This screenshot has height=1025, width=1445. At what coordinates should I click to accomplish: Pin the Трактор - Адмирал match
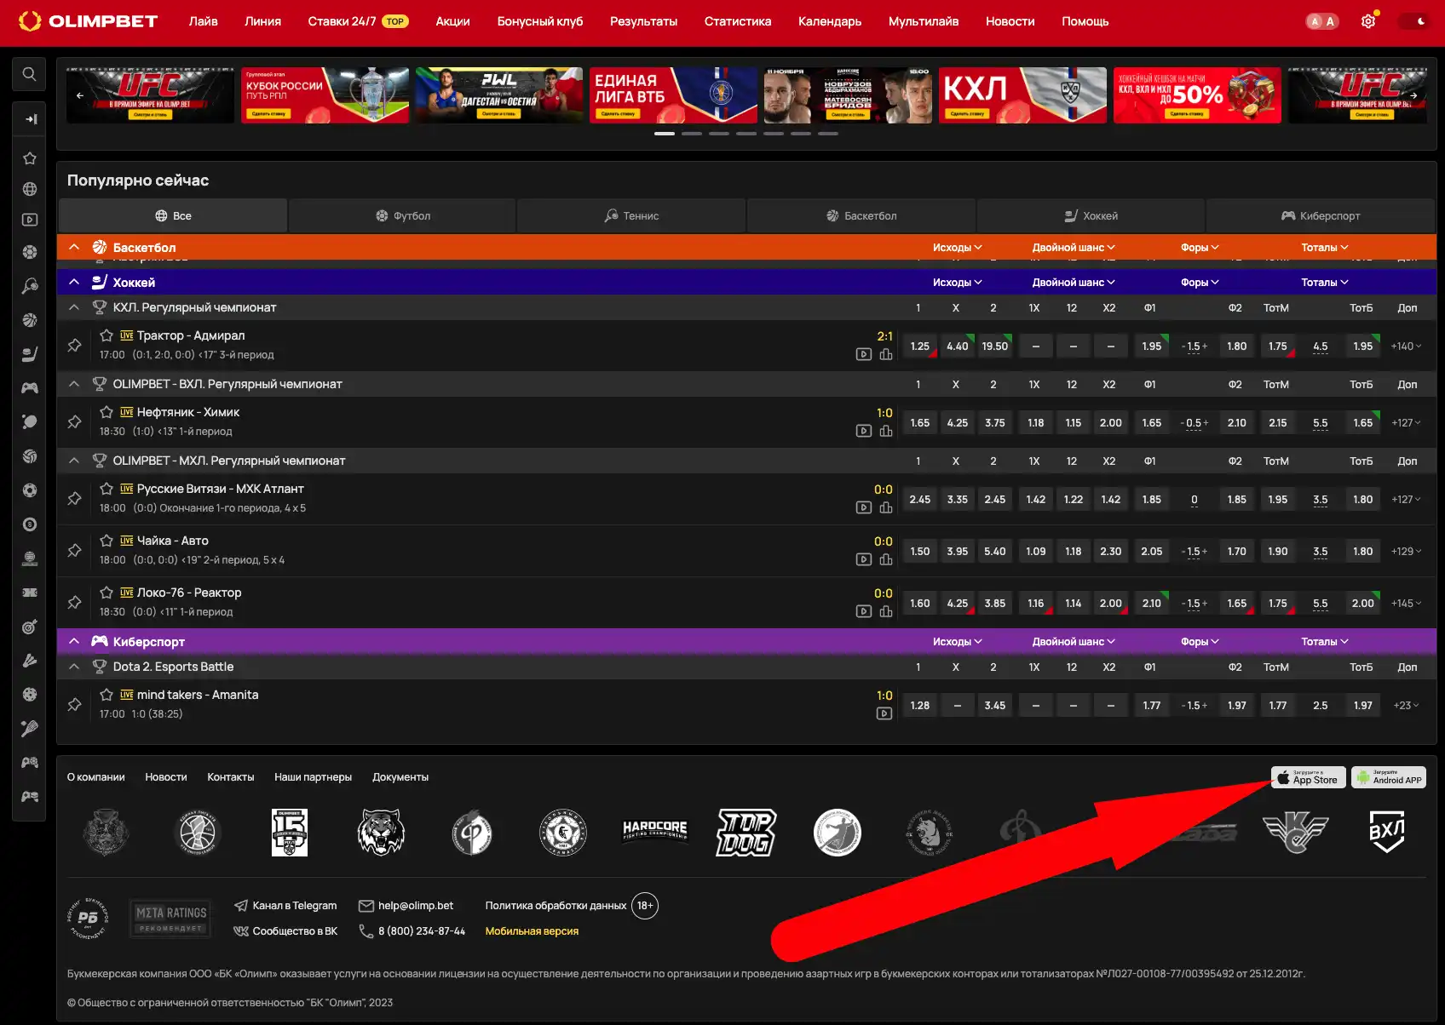pos(75,346)
